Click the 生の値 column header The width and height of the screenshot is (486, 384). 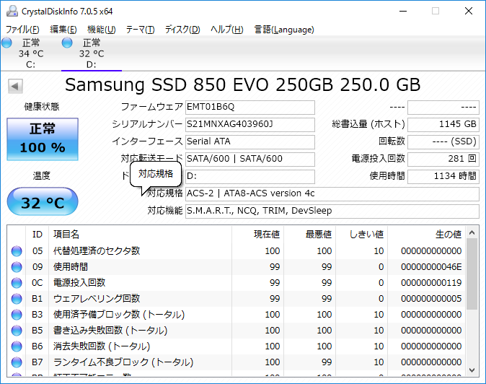pyautogui.click(x=426, y=234)
